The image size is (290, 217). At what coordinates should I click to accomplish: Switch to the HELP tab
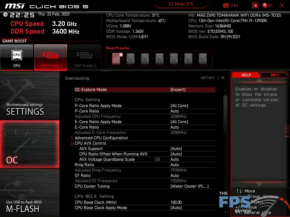pos(246,75)
